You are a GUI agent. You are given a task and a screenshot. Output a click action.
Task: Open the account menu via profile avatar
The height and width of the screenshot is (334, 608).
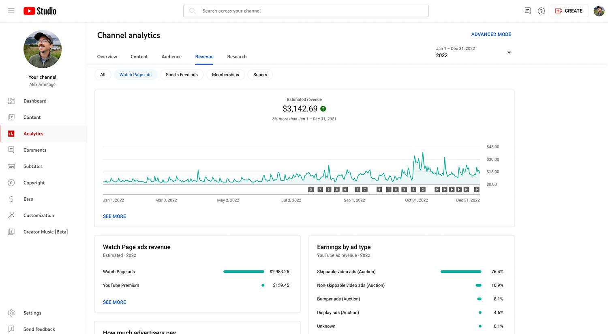599,11
